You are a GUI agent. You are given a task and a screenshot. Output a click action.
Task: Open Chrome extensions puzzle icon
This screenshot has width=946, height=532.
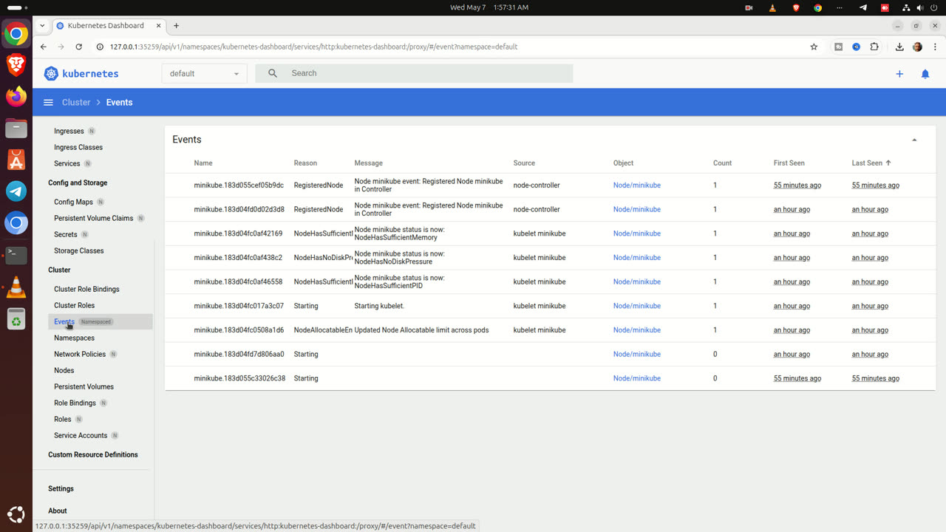point(874,47)
